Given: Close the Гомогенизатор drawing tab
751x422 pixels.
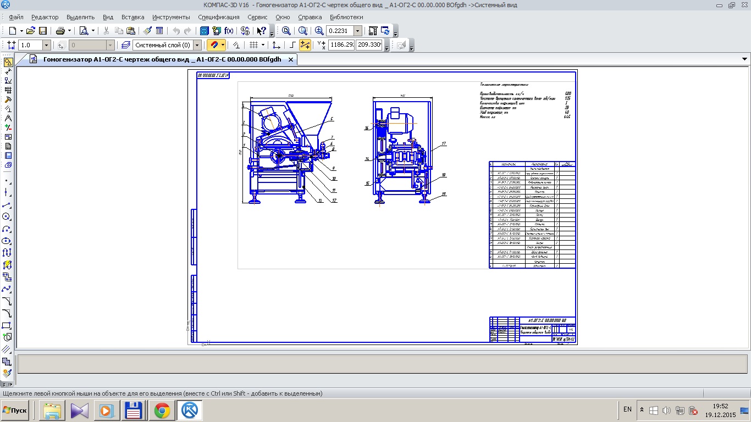Looking at the screenshot, I should tap(291, 59).
